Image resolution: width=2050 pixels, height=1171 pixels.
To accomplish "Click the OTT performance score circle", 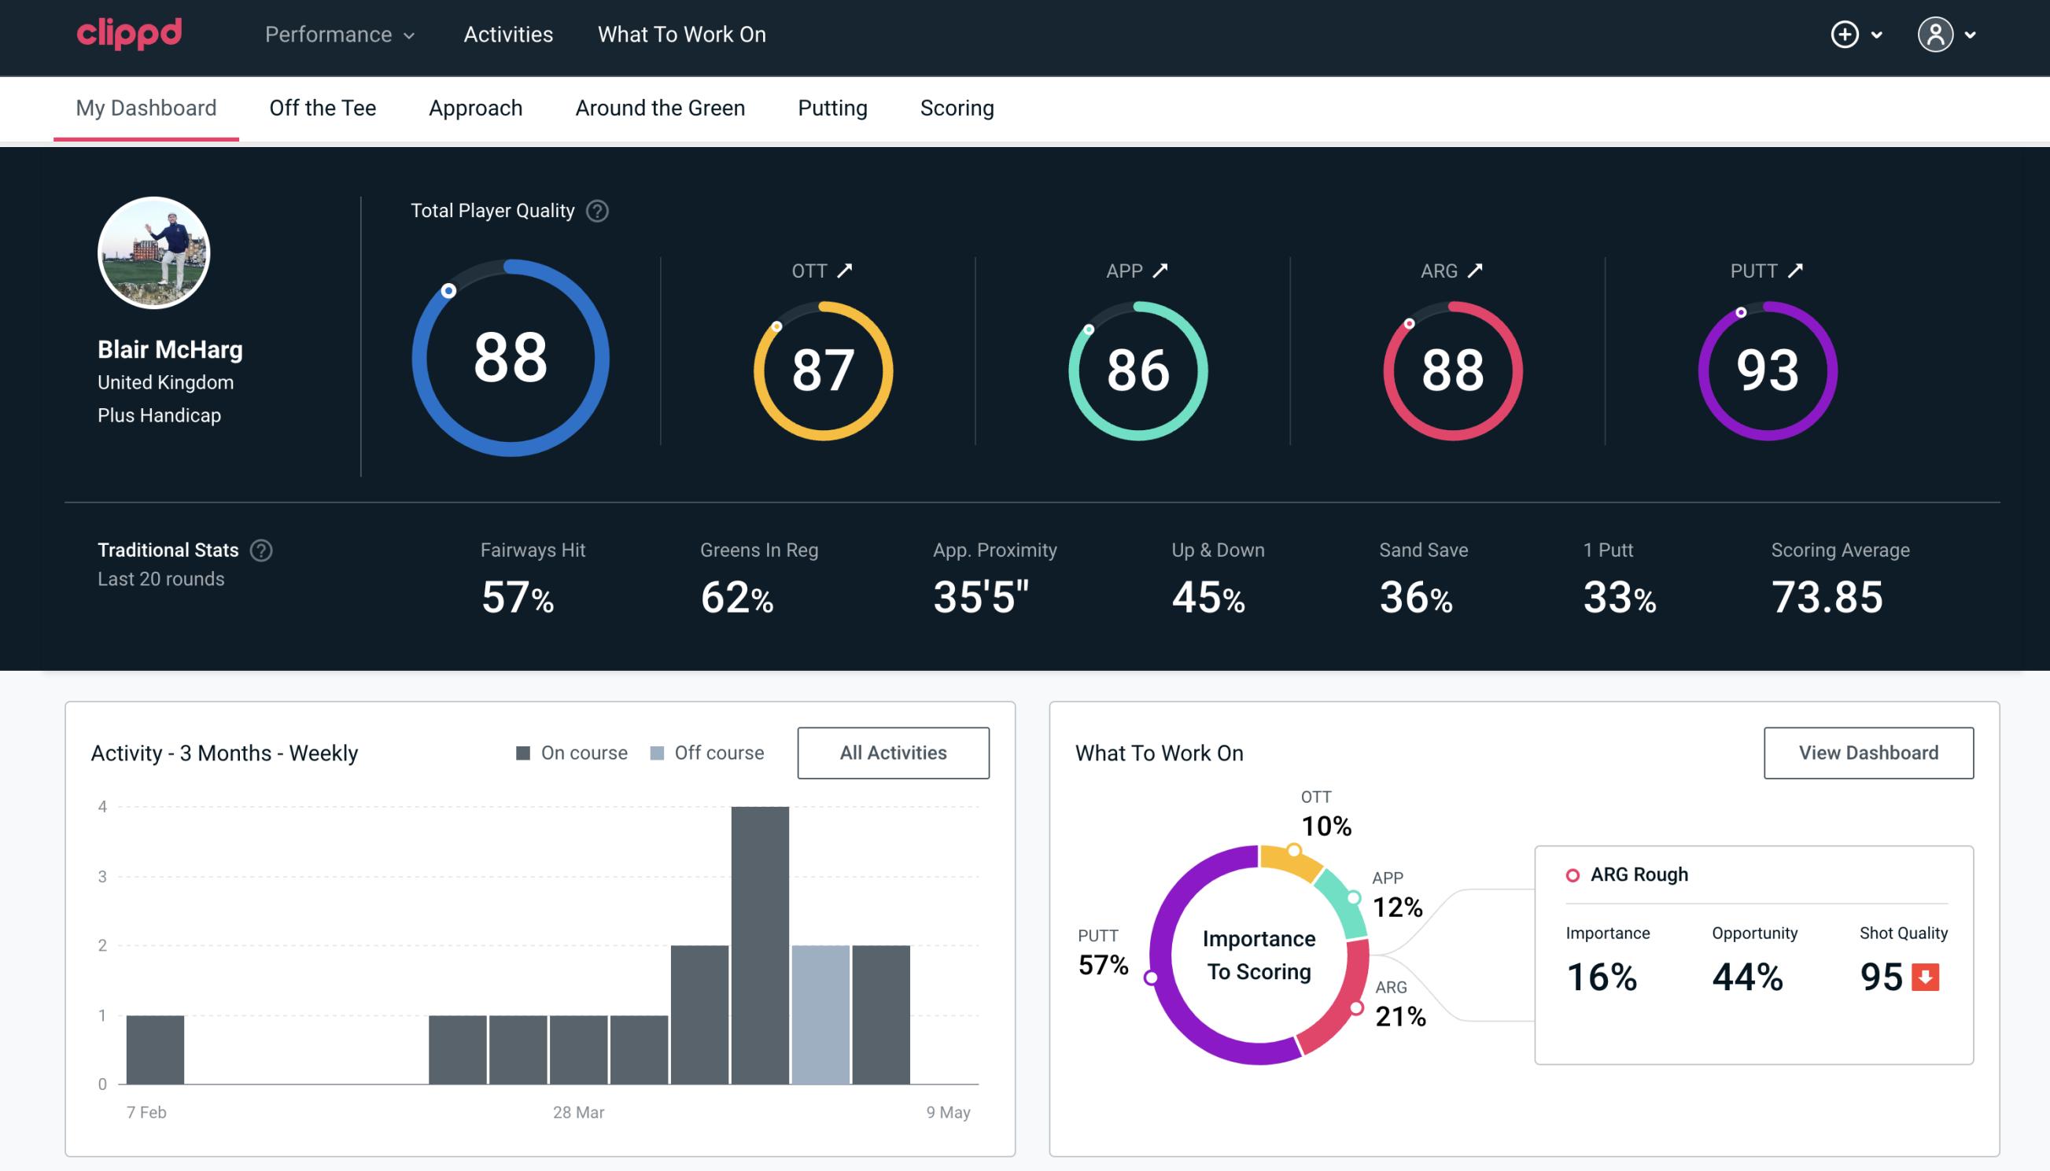I will pos(820,369).
